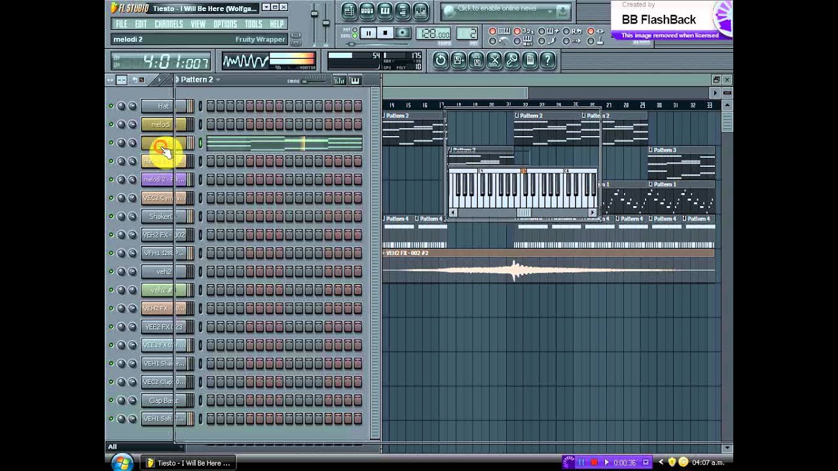Open the OPTIONS menu
This screenshot has width=838, height=471.
225,24
